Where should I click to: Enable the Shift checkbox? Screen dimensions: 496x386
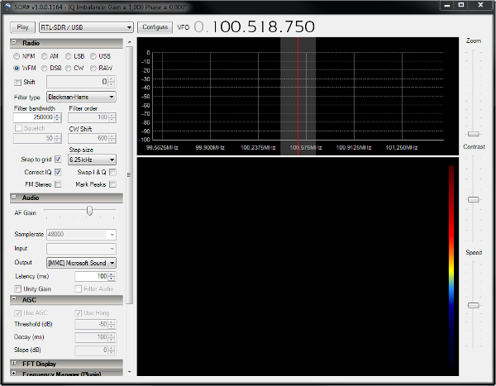pyautogui.click(x=17, y=83)
